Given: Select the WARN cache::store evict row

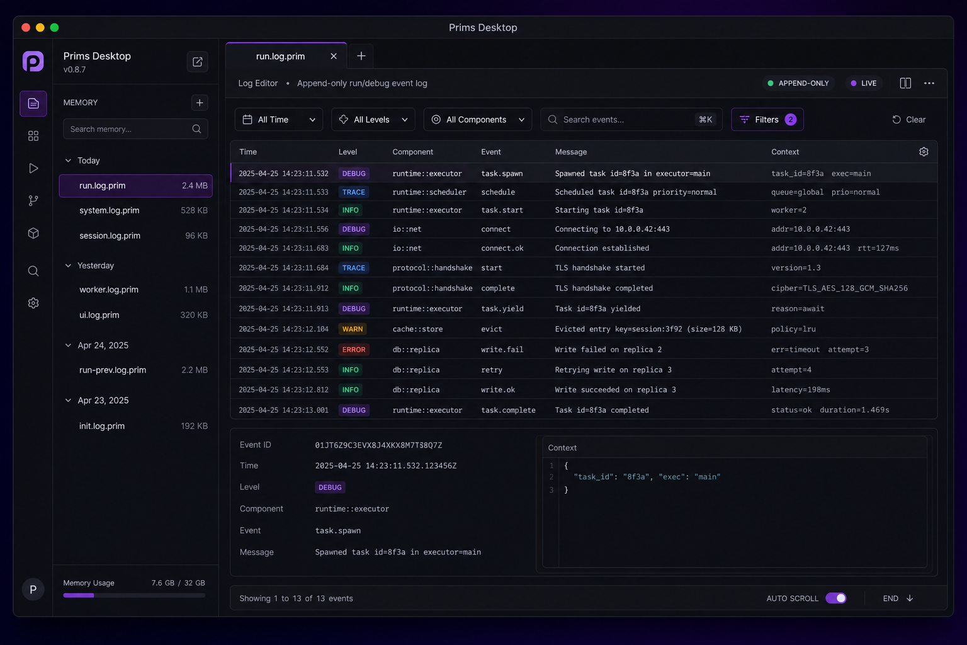Looking at the screenshot, I should [584, 329].
